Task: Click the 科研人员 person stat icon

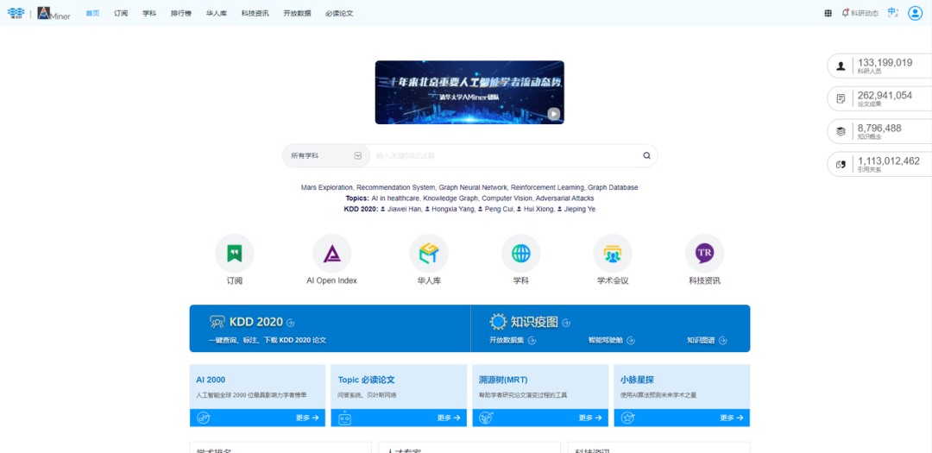Action: tap(841, 66)
